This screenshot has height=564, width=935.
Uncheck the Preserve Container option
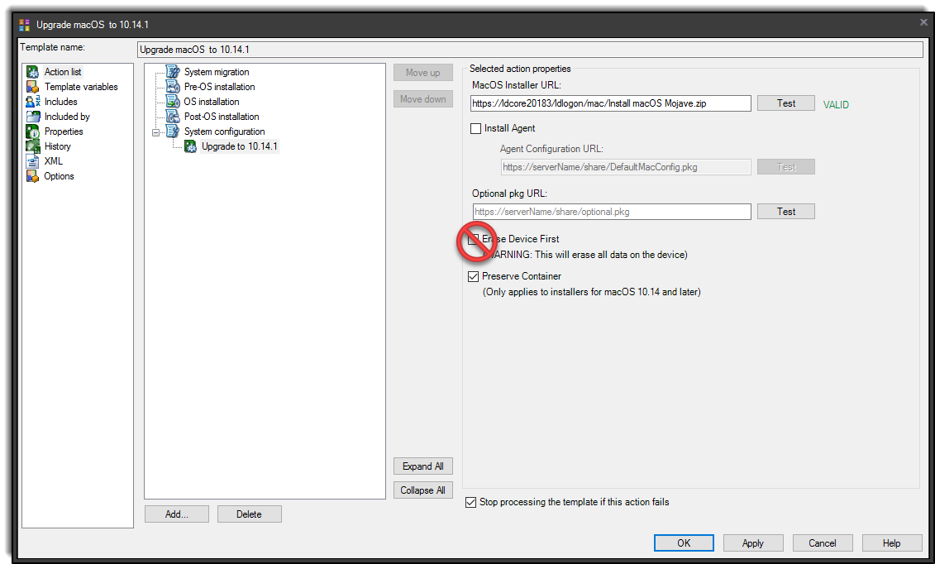[x=473, y=276]
